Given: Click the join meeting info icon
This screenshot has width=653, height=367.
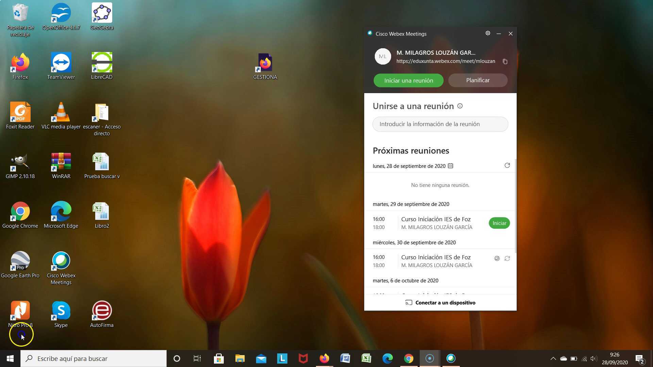Looking at the screenshot, I should 460,106.
